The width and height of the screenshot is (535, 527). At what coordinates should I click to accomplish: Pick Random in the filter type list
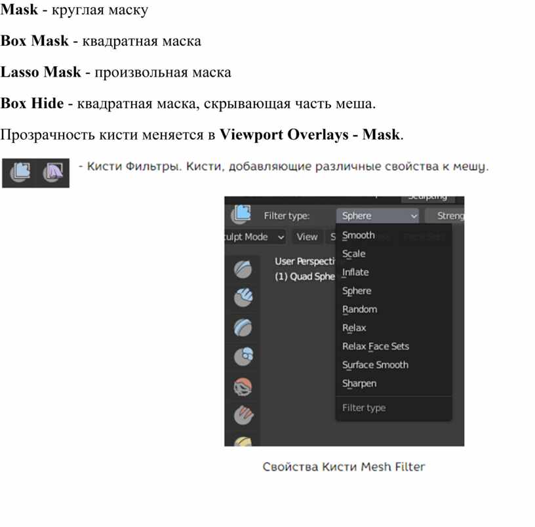pos(359,309)
